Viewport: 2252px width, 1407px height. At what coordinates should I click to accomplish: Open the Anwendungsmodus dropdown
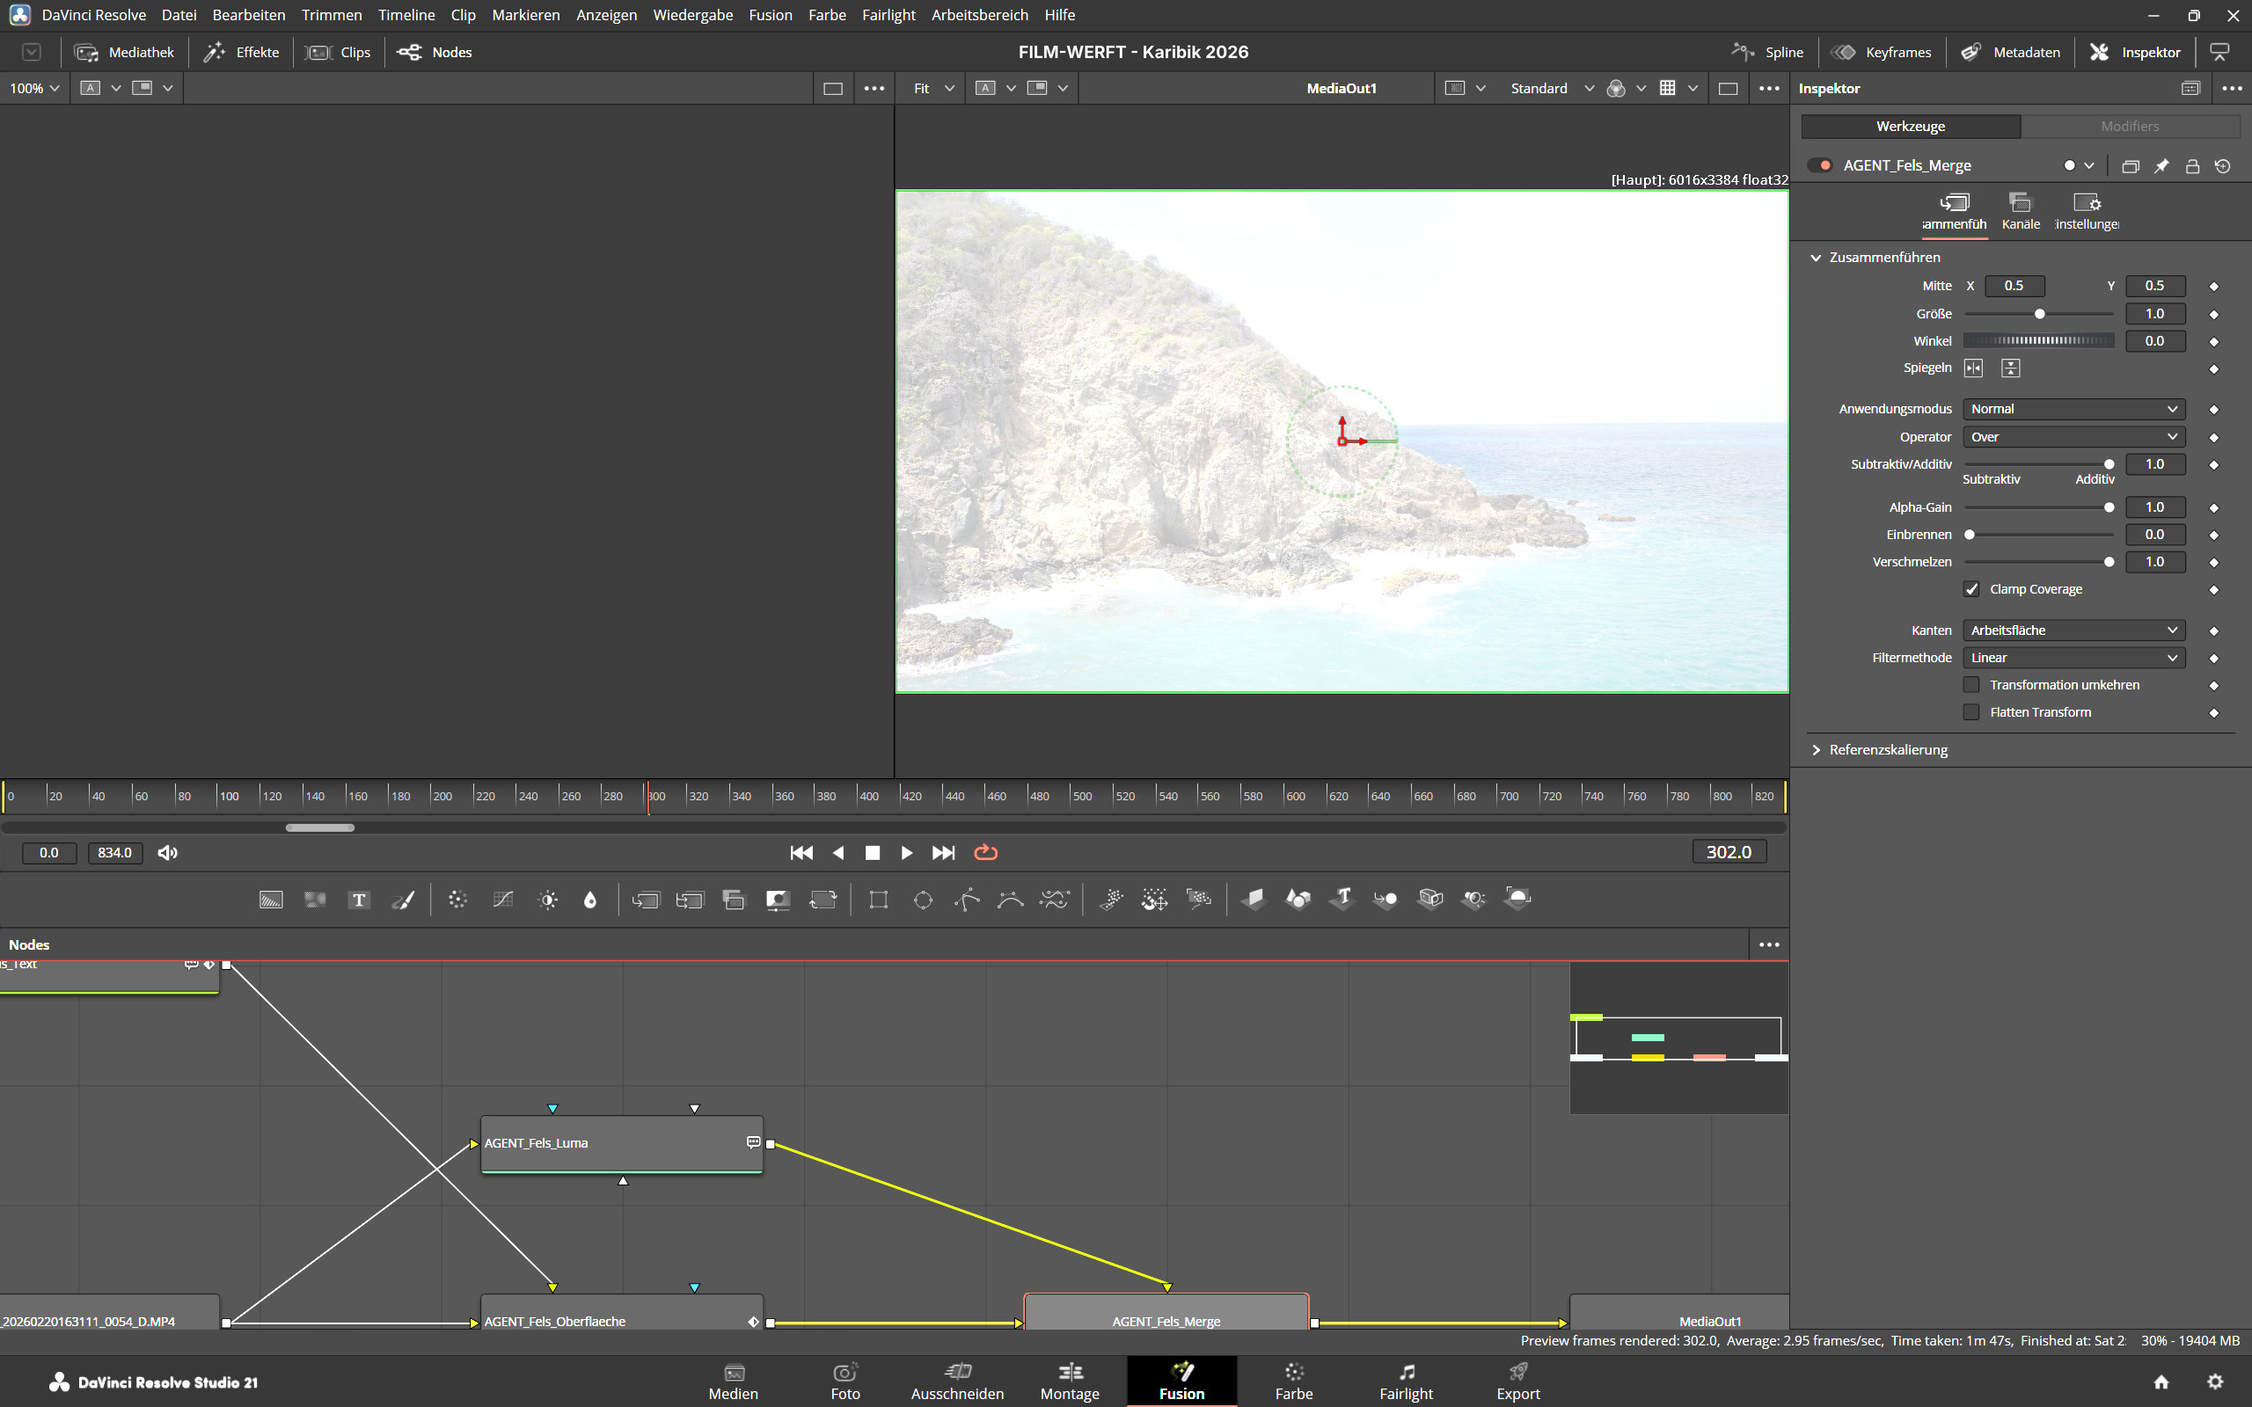pyautogui.click(x=2073, y=410)
